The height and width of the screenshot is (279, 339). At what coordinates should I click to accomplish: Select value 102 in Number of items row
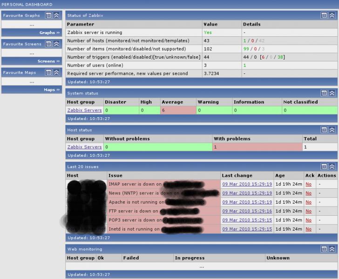coord(208,49)
